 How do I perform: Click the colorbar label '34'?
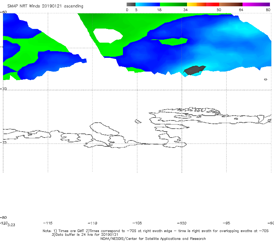pyautogui.click(x=186, y=10)
